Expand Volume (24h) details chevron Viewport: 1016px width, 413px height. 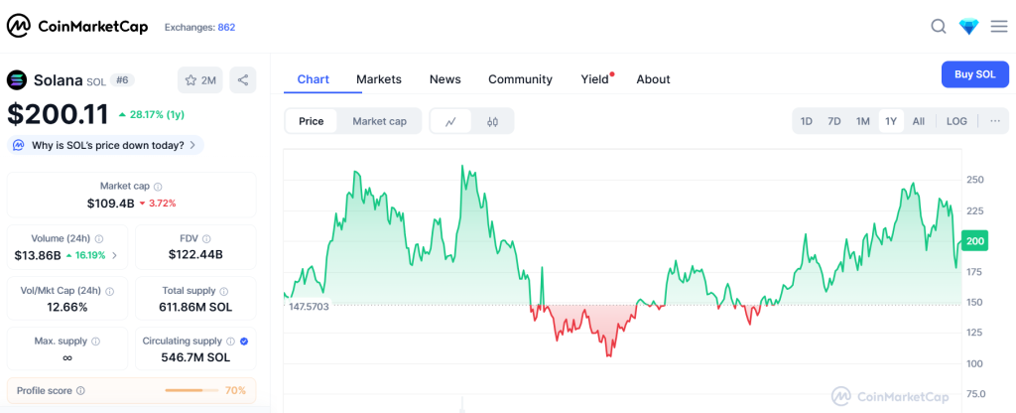click(115, 255)
